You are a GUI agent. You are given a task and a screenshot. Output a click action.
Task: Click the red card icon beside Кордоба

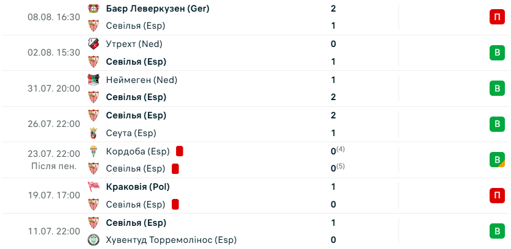[179, 151]
